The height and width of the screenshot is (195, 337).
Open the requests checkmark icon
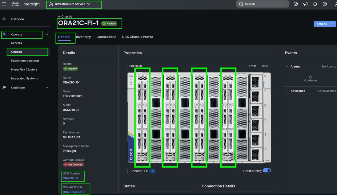pyautogui.click(x=296, y=4)
